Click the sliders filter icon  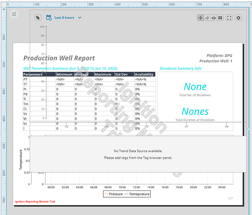(14, 14)
